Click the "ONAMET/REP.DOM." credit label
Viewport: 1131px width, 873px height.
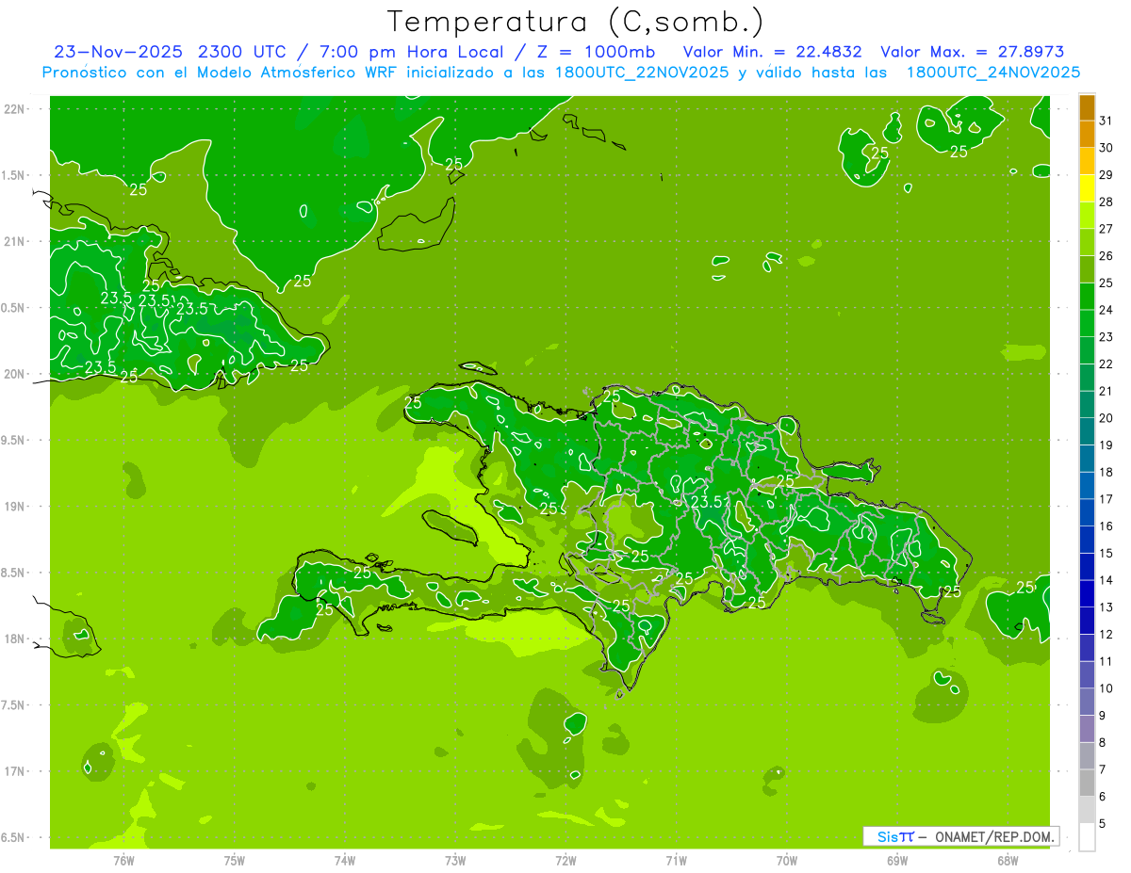[x=995, y=836]
